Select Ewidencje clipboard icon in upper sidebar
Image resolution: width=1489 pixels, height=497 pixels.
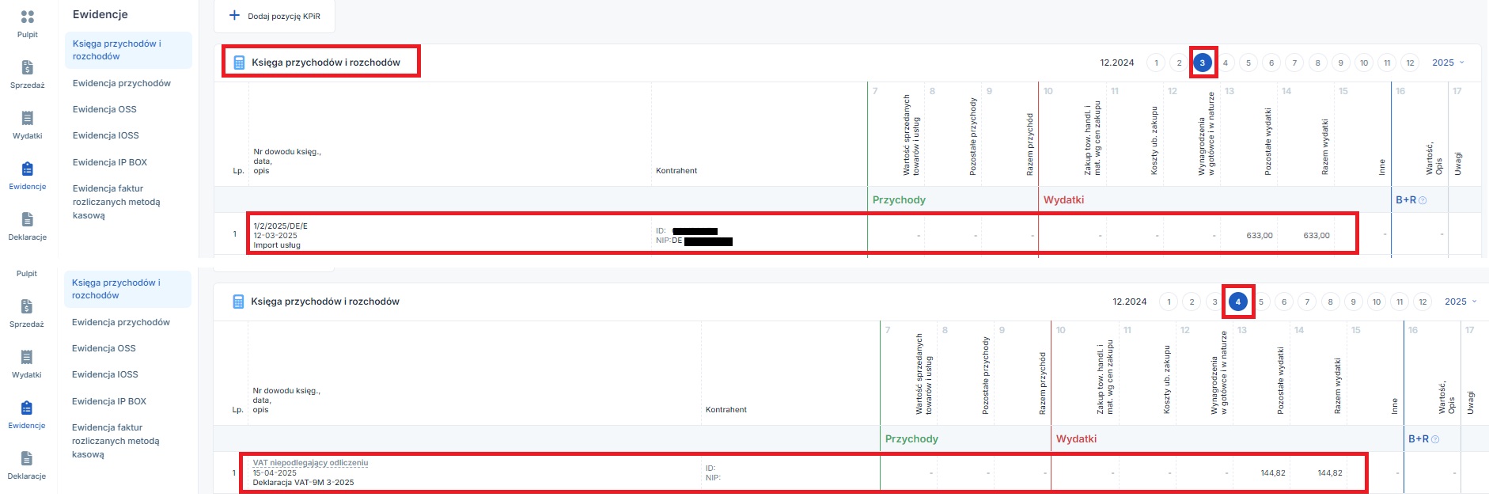[x=28, y=169]
